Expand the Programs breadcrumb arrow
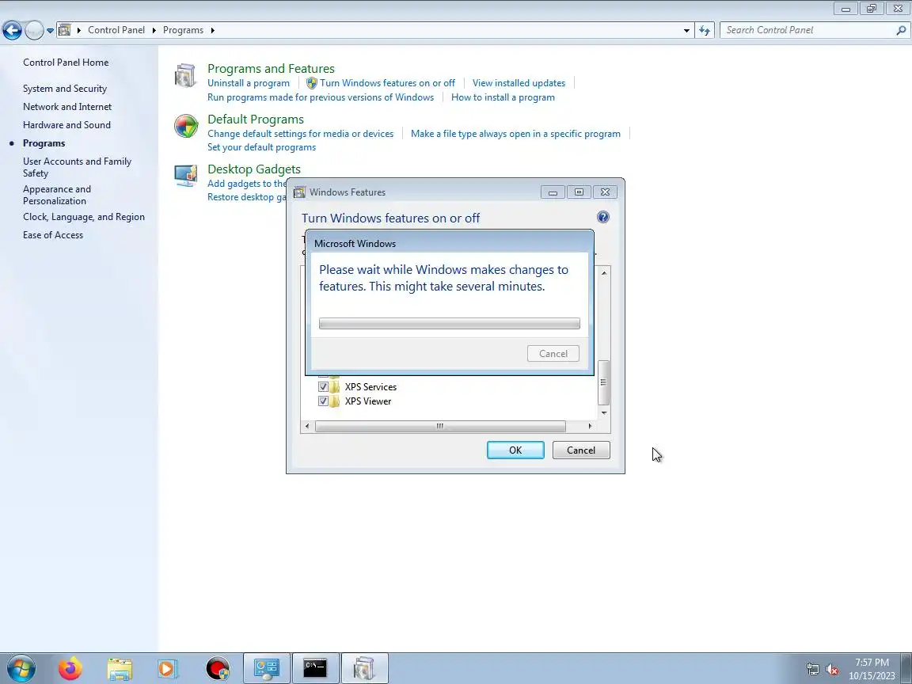This screenshot has width=912, height=684. [213, 30]
